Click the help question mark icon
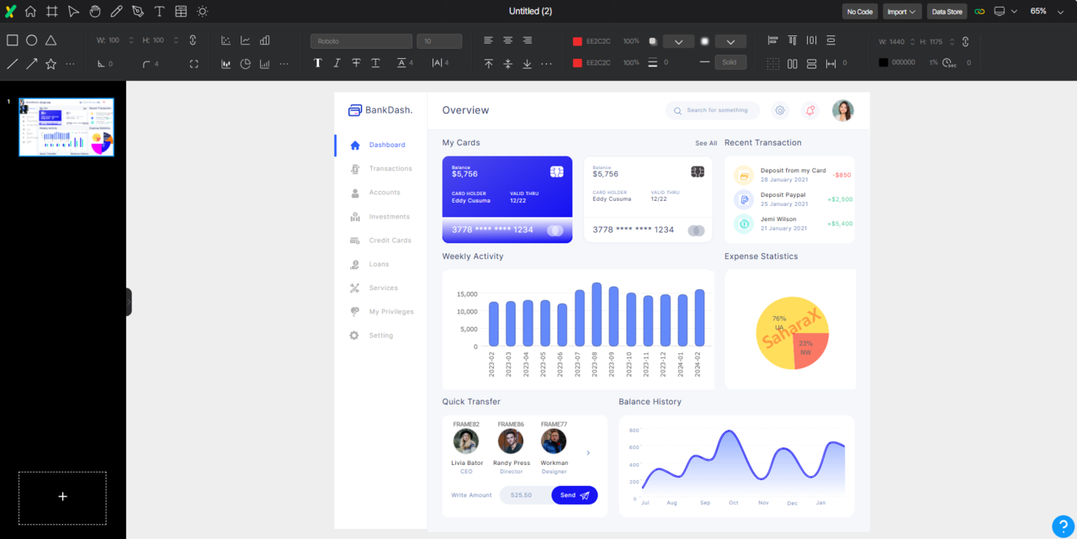 point(1063,526)
